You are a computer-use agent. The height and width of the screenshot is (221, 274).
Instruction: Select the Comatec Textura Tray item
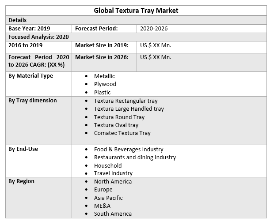122,133
